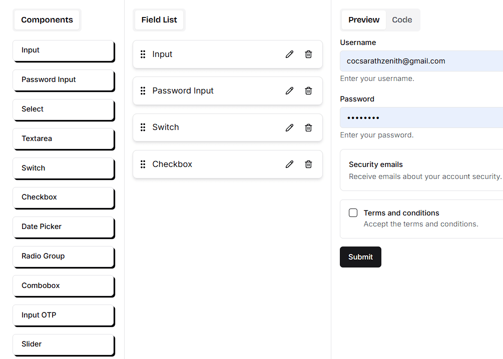Add a Checkbox component
The image size is (503, 359).
coord(64,197)
